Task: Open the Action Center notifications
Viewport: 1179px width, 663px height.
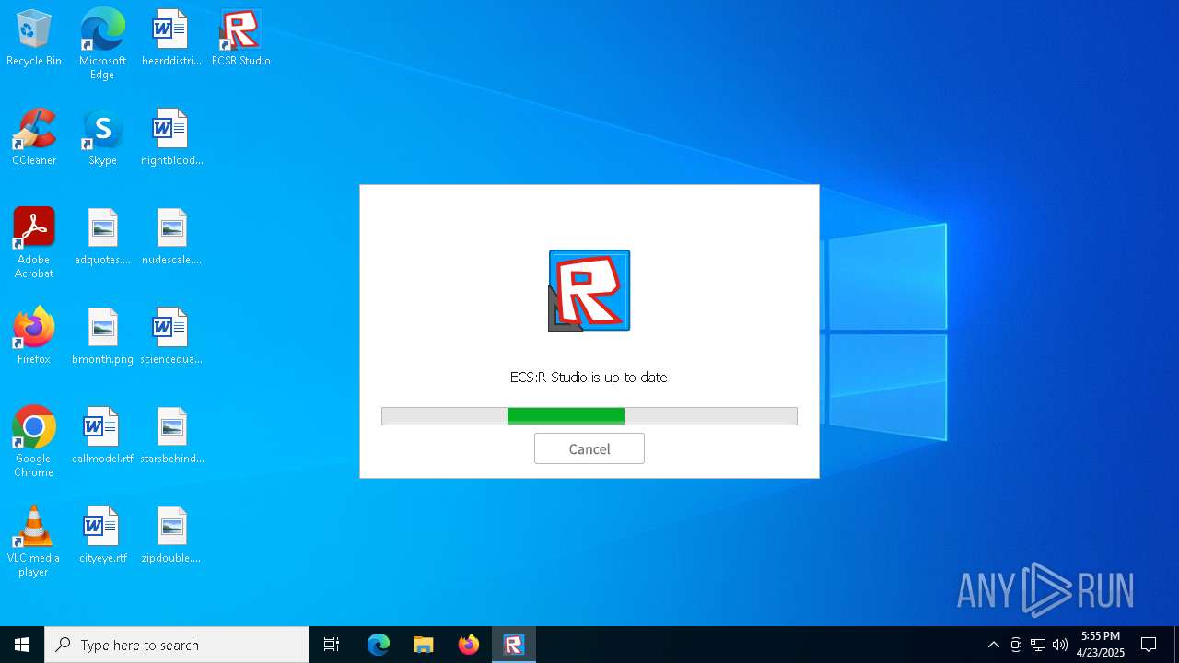Action: [x=1149, y=645]
